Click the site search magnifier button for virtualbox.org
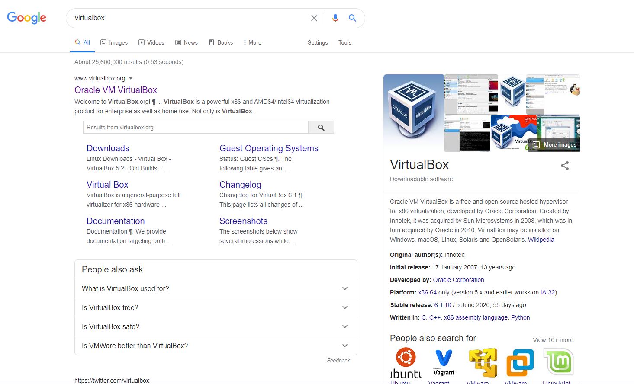The height and width of the screenshot is (384, 634). [x=321, y=127]
